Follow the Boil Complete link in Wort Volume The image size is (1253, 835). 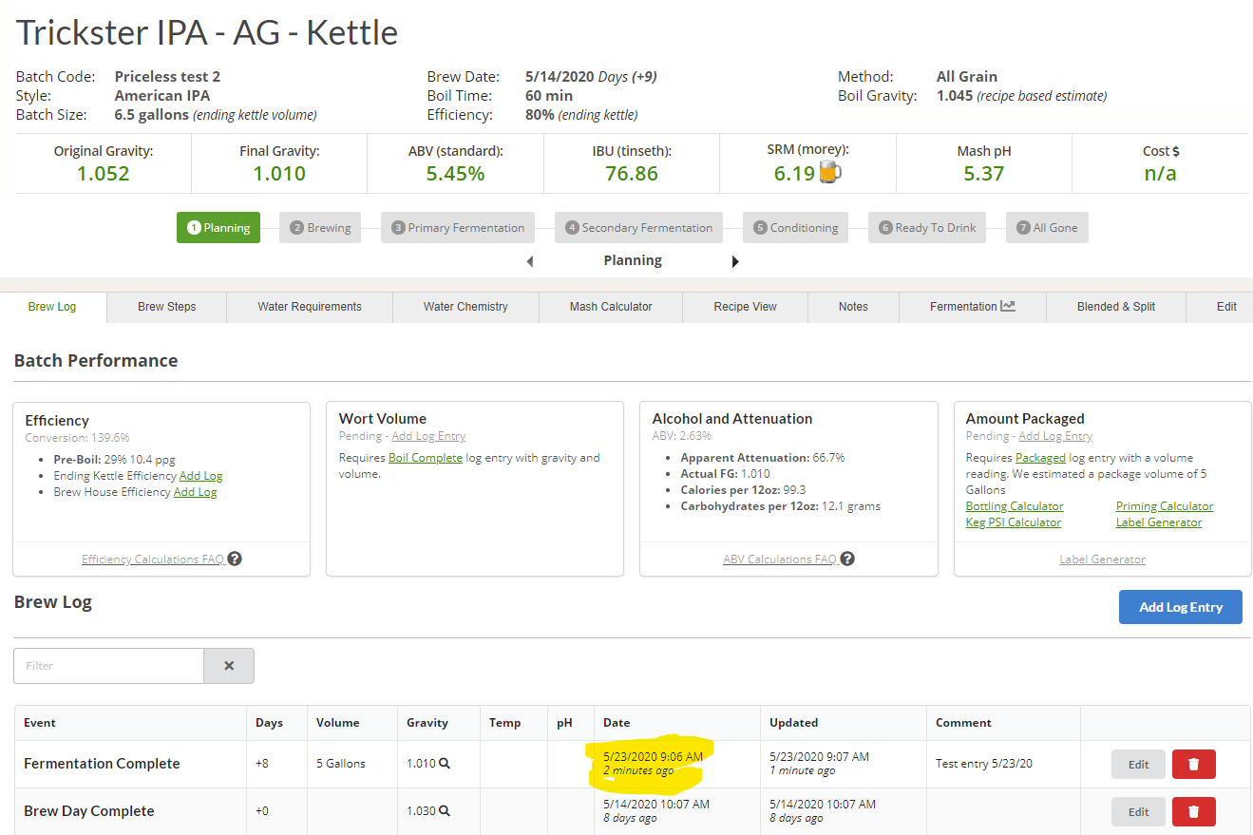[426, 458]
